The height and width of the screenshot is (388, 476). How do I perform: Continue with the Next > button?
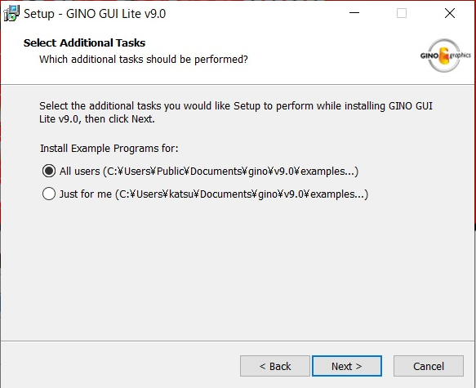[x=347, y=366]
